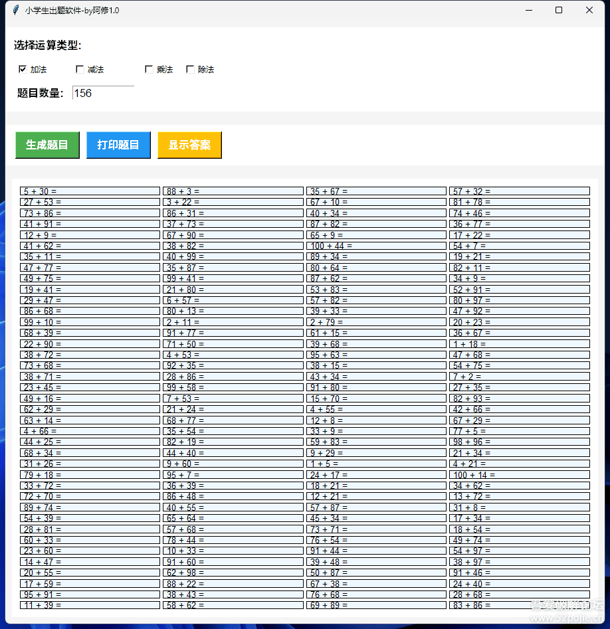The width and height of the screenshot is (610, 629).
Task: Click the answer box for 100 + 14
Action: pos(519,474)
